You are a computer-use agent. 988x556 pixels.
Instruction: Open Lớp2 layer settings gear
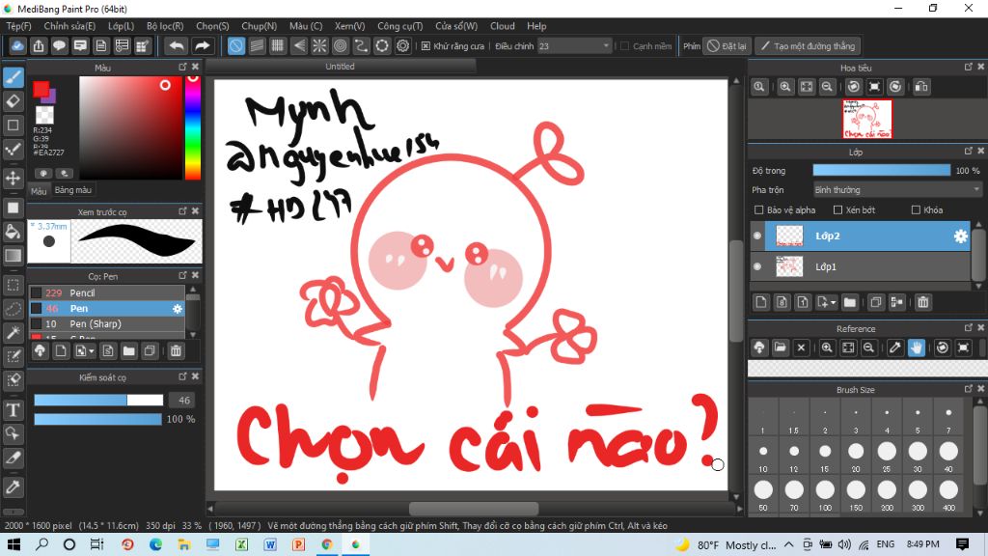[960, 236]
